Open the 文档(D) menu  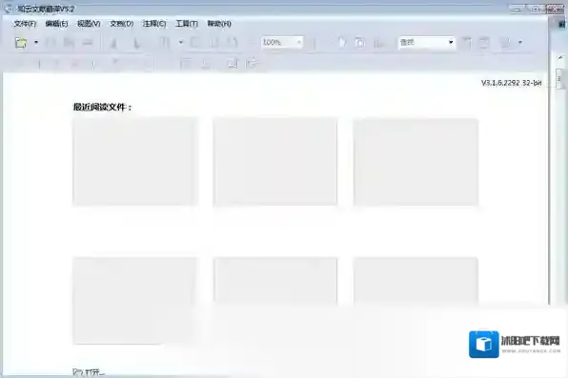pos(122,24)
